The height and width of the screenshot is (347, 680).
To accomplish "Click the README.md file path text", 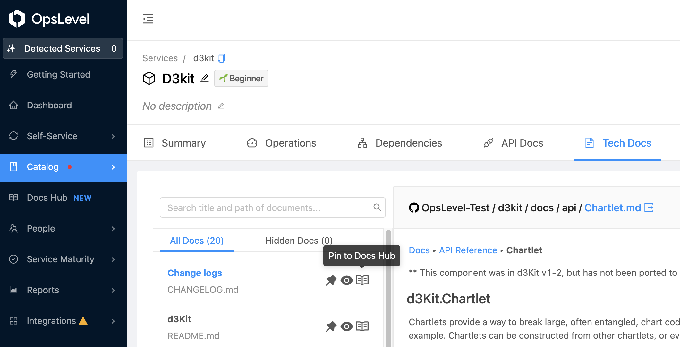I will pos(193,336).
